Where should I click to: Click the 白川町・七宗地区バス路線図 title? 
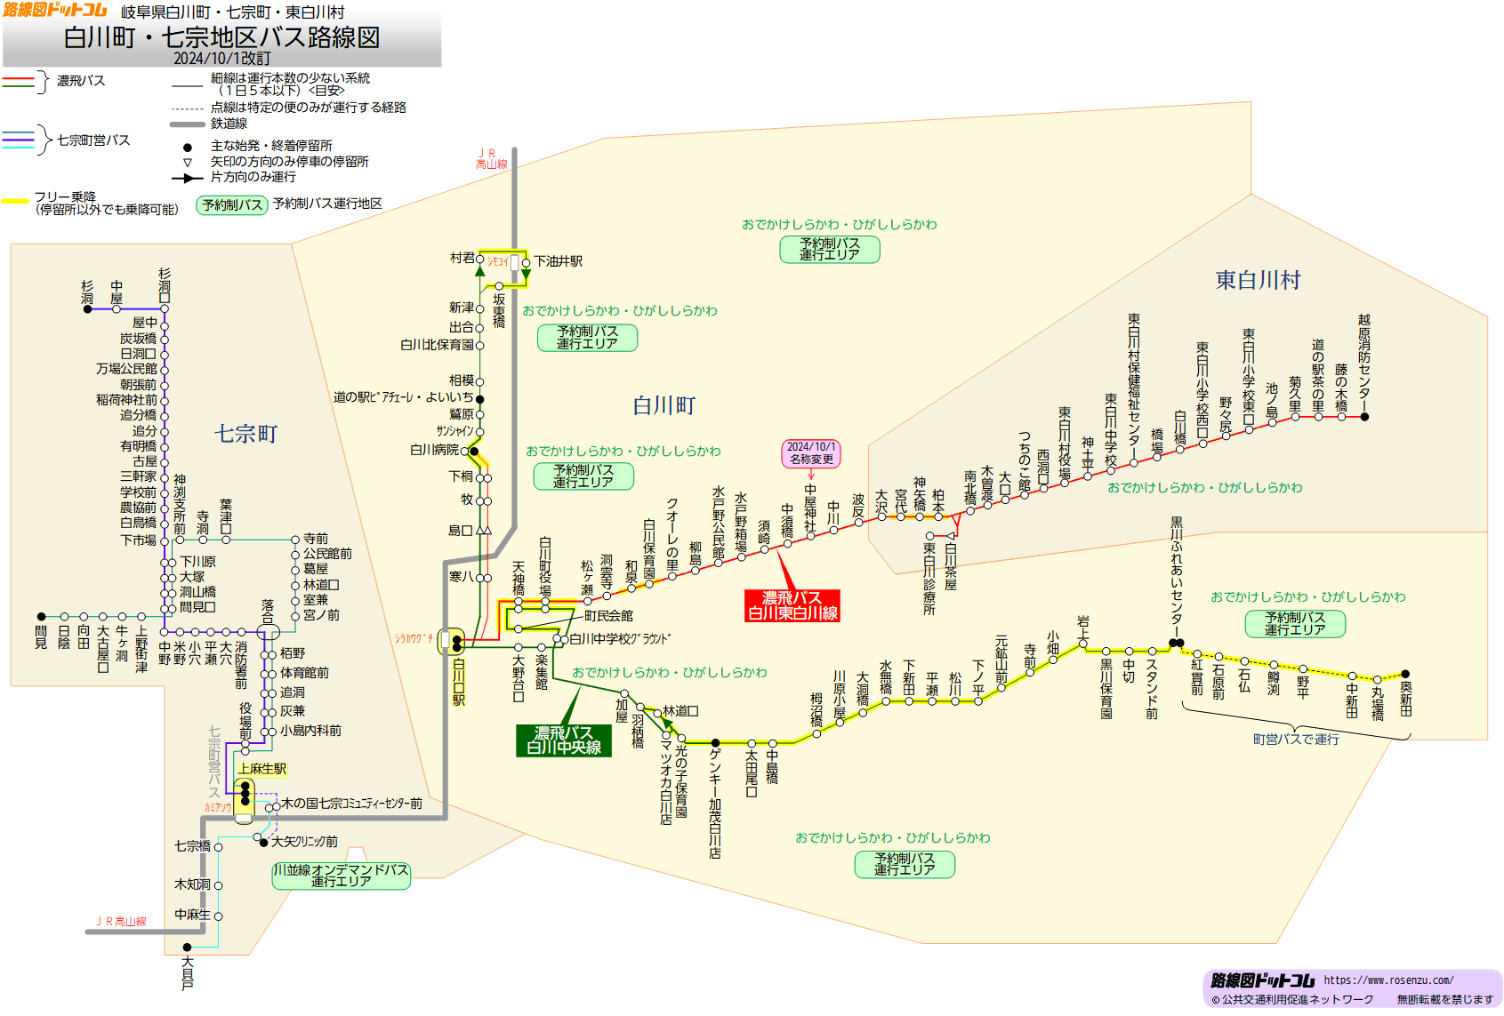pyautogui.click(x=222, y=37)
